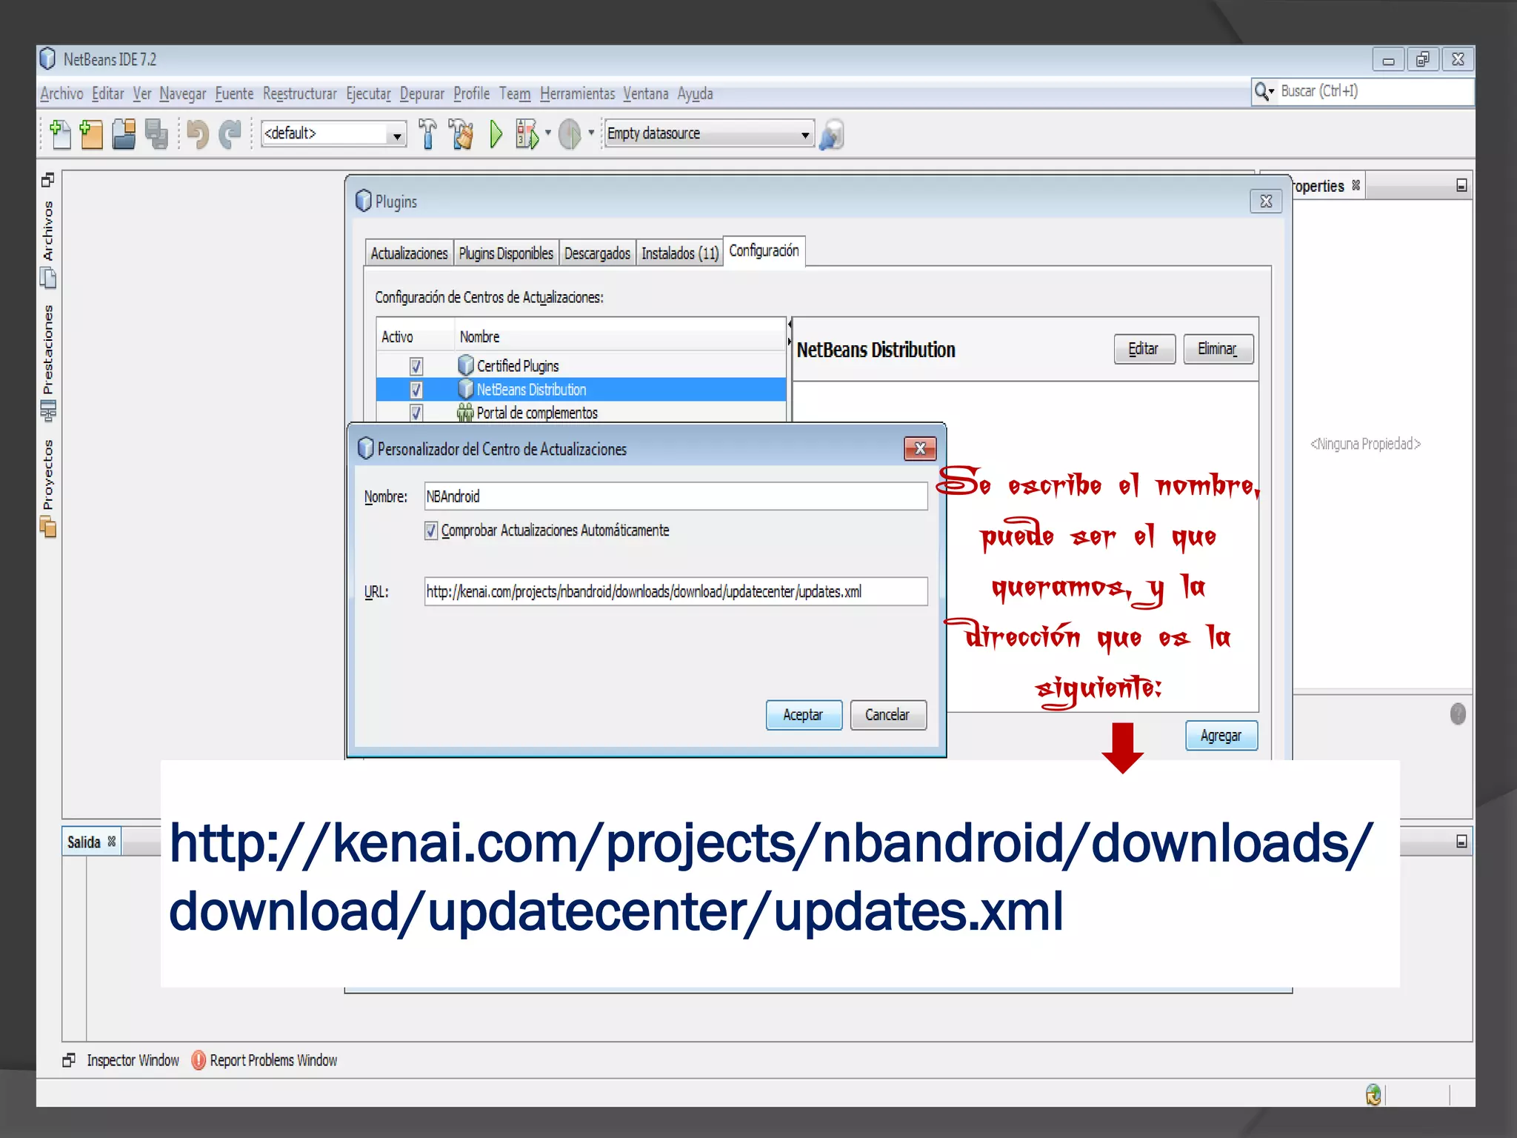Click the Redo arrow icon
The width and height of the screenshot is (1517, 1138).
click(x=231, y=134)
